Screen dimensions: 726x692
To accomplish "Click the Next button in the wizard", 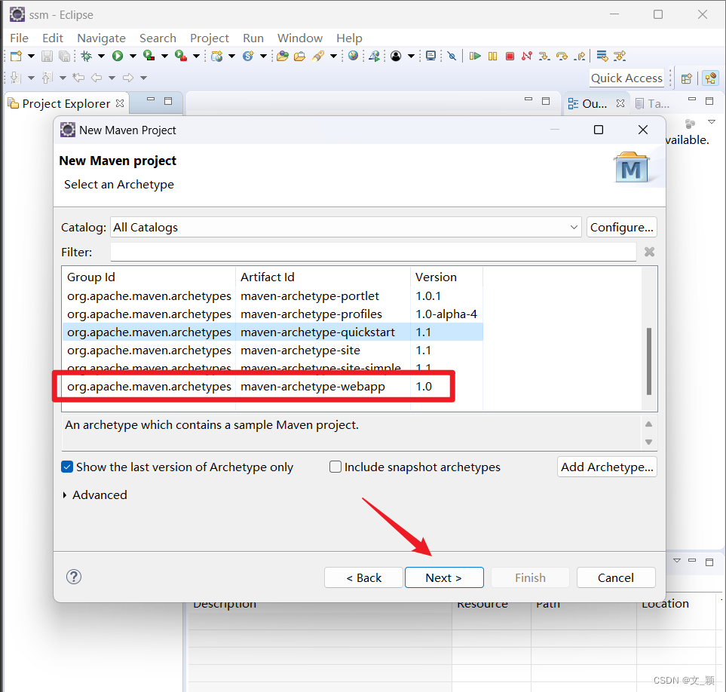I will pyautogui.click(x=444, y=577).
